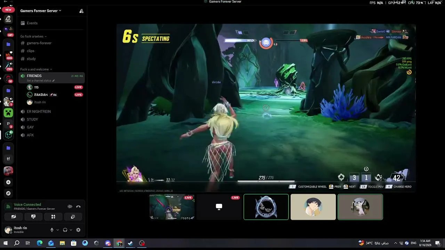Click the Add a Server plus icon
Image resolution: width=445 pixels, height=250 pixels.
point(8,182)
